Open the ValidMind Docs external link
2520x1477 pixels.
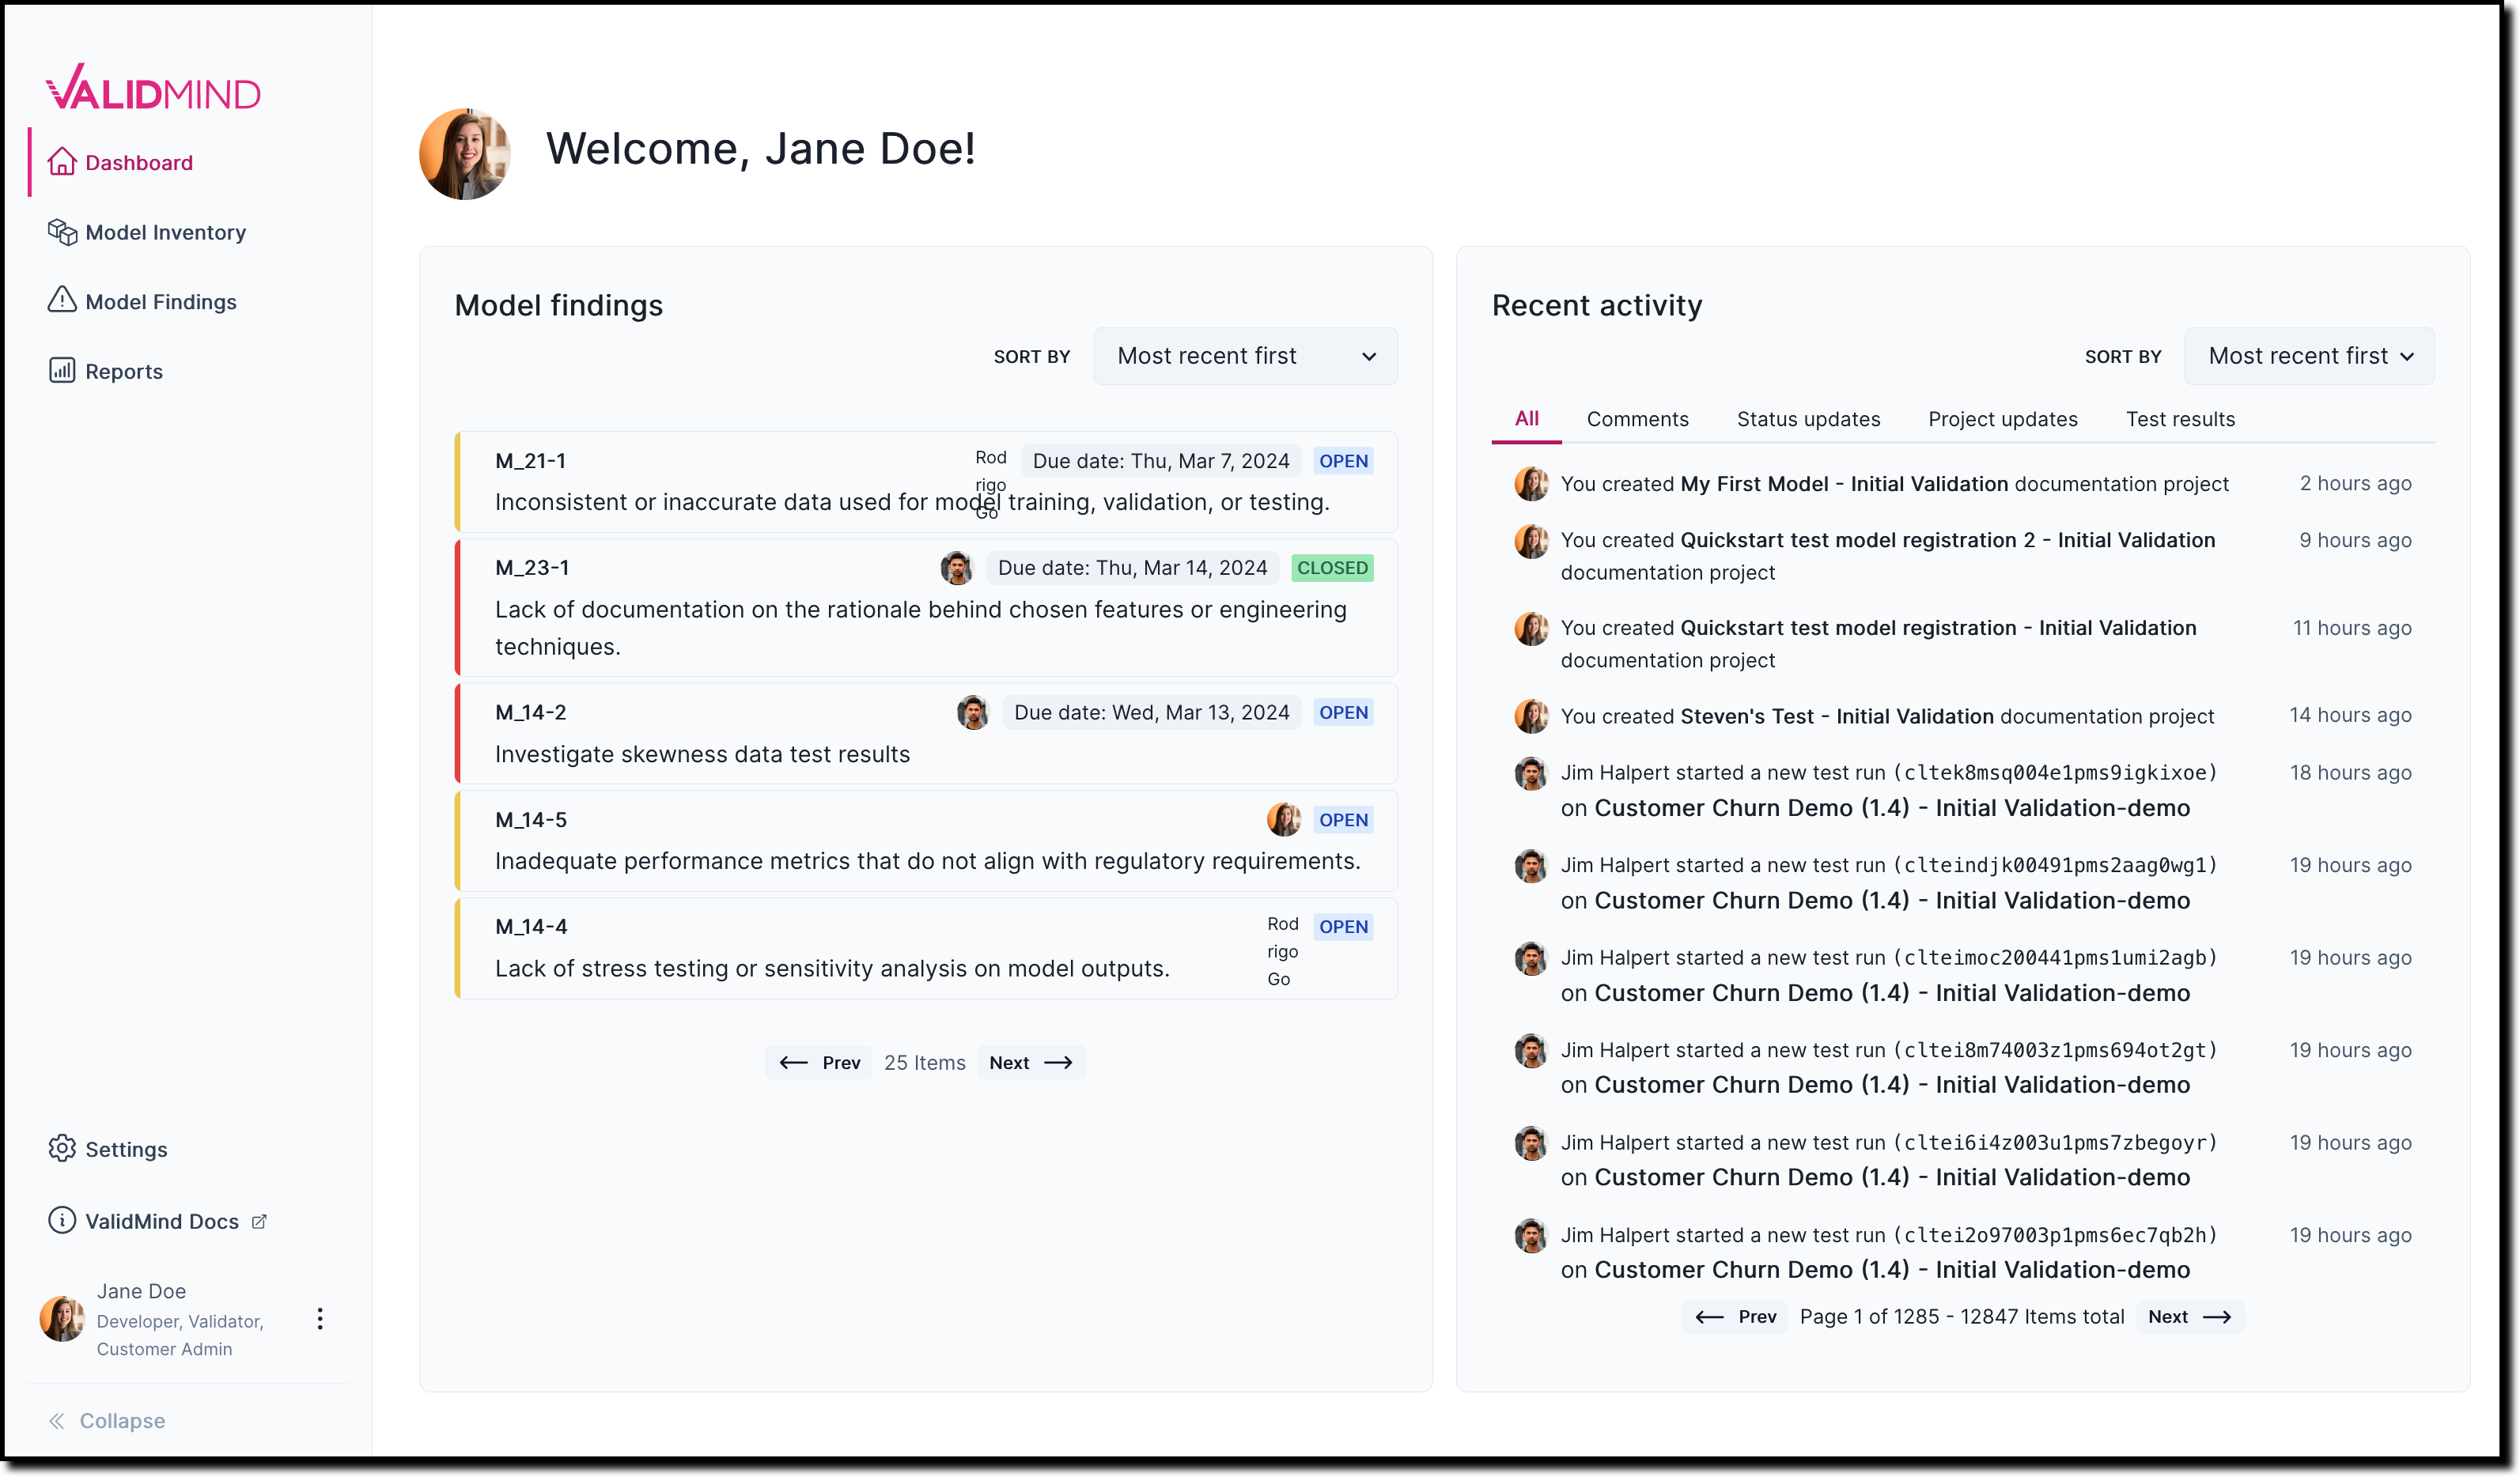[259, 1220]
